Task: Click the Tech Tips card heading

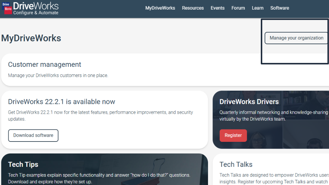Action: coord(23,164)
